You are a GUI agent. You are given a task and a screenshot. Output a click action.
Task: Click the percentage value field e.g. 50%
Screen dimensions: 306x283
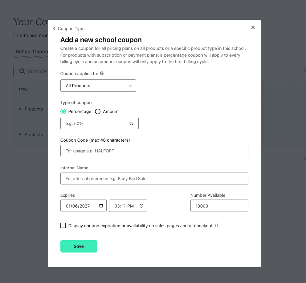(96, 123)
